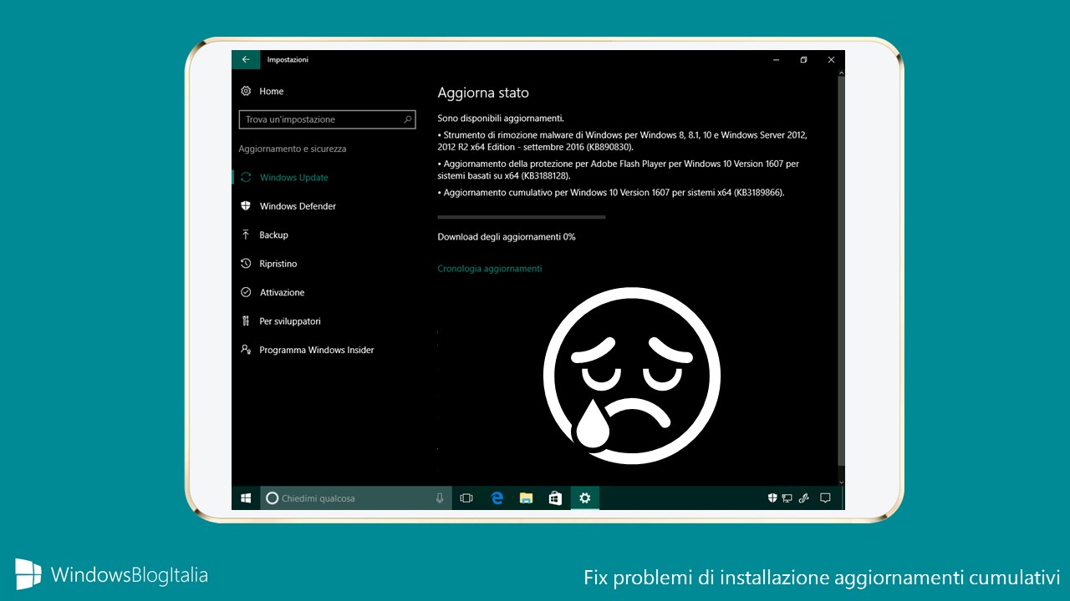Click Cortana circle icon in search box

point(272,498)
